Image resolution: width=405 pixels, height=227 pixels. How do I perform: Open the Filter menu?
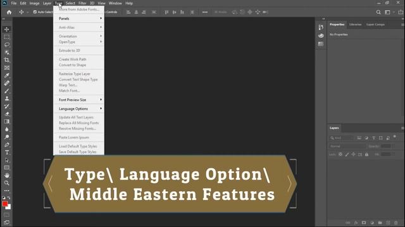click(x=82, y=3)
